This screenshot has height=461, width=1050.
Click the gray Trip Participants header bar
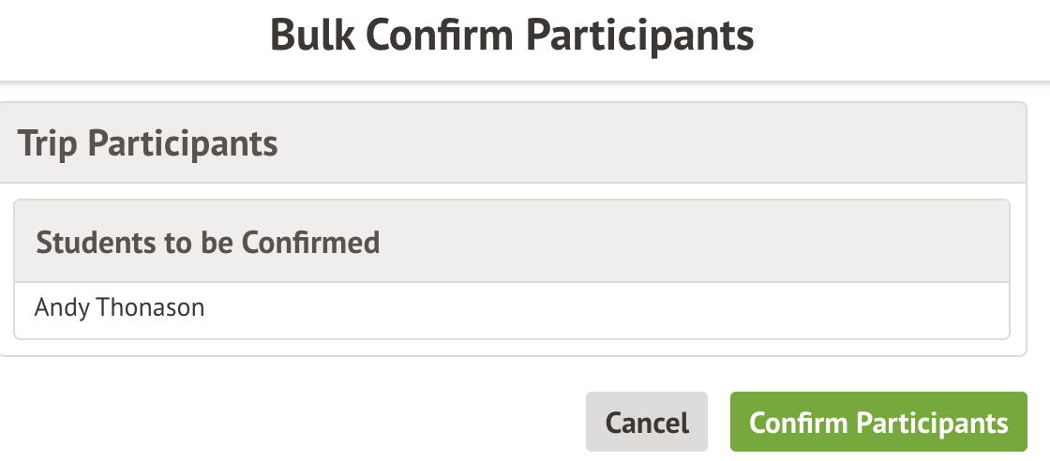coord(511,143)
